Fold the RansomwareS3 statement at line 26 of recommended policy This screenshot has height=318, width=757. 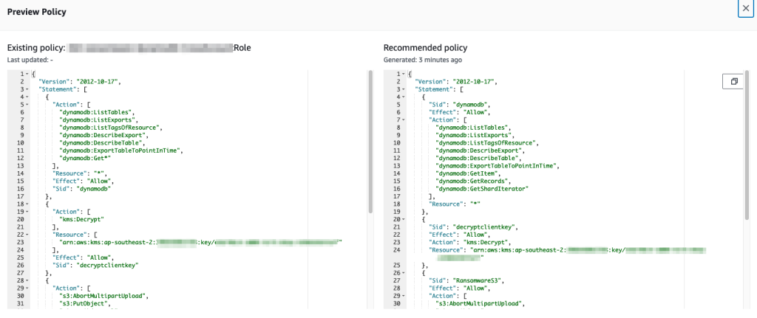(403, 273)
